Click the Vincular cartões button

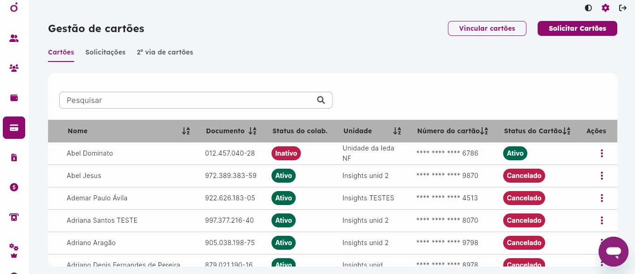487,28
